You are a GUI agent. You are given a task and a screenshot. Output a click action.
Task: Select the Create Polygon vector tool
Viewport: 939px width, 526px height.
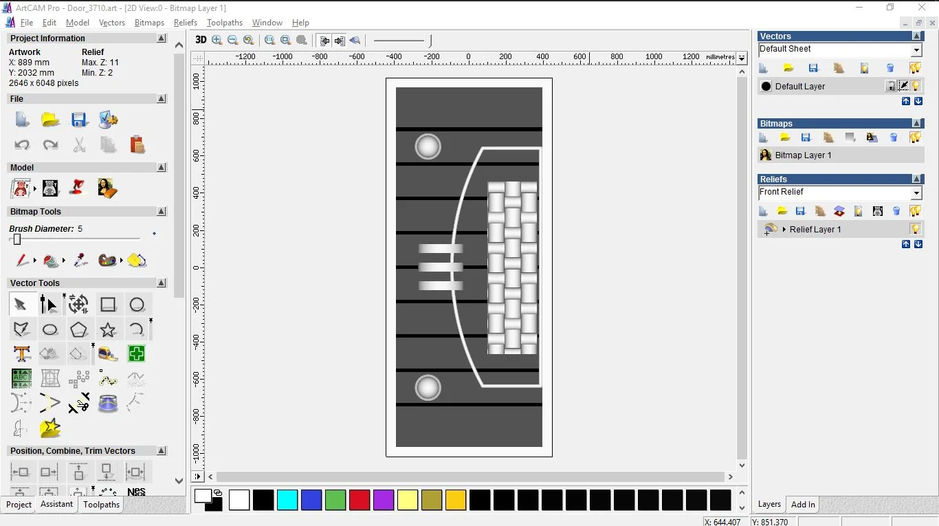click(x=79, y=330)
